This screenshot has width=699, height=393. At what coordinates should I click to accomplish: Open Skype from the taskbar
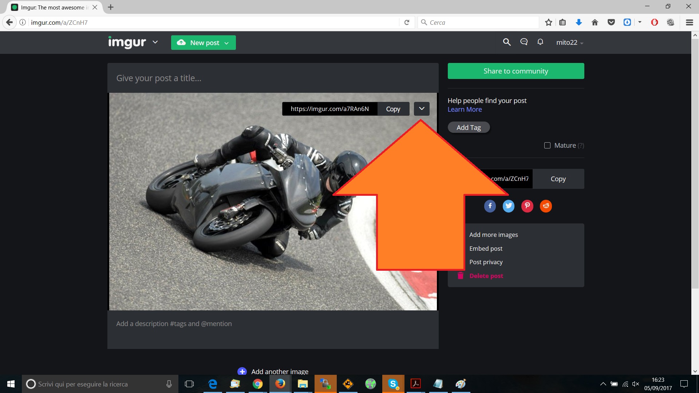[393, 384]
